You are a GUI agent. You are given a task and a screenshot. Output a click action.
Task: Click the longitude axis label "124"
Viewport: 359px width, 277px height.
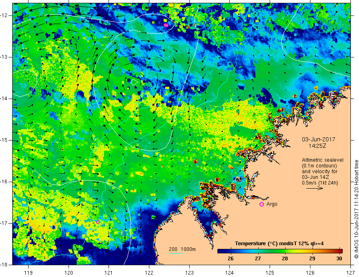click(230, 273)
